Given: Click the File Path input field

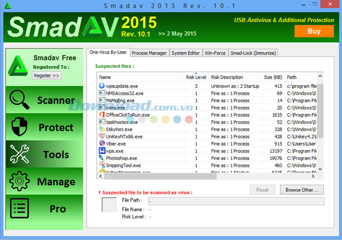Looking at the screenshot, I should 236,201.
